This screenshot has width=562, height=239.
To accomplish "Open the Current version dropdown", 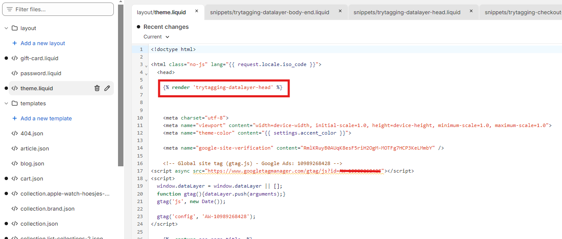I will click(157, 37).
